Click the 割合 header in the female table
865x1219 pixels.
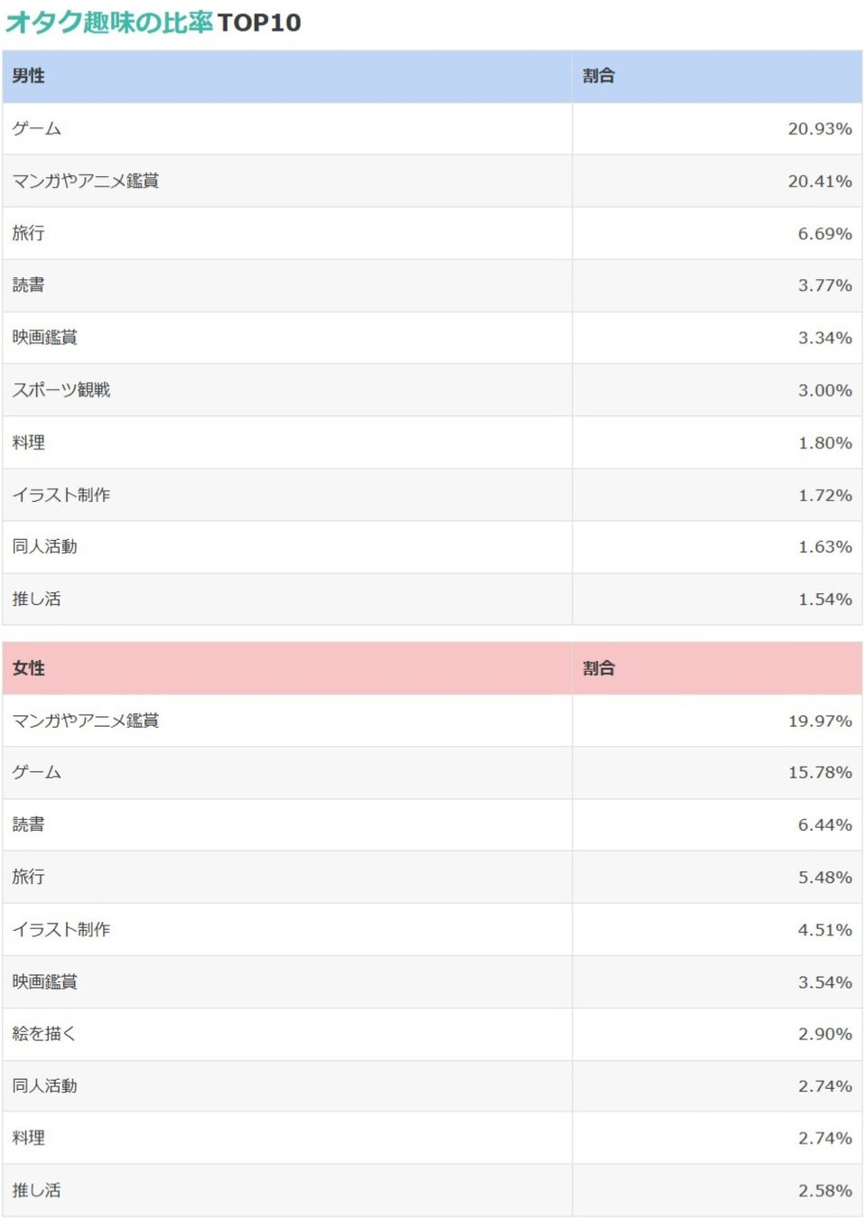point(717,668)
